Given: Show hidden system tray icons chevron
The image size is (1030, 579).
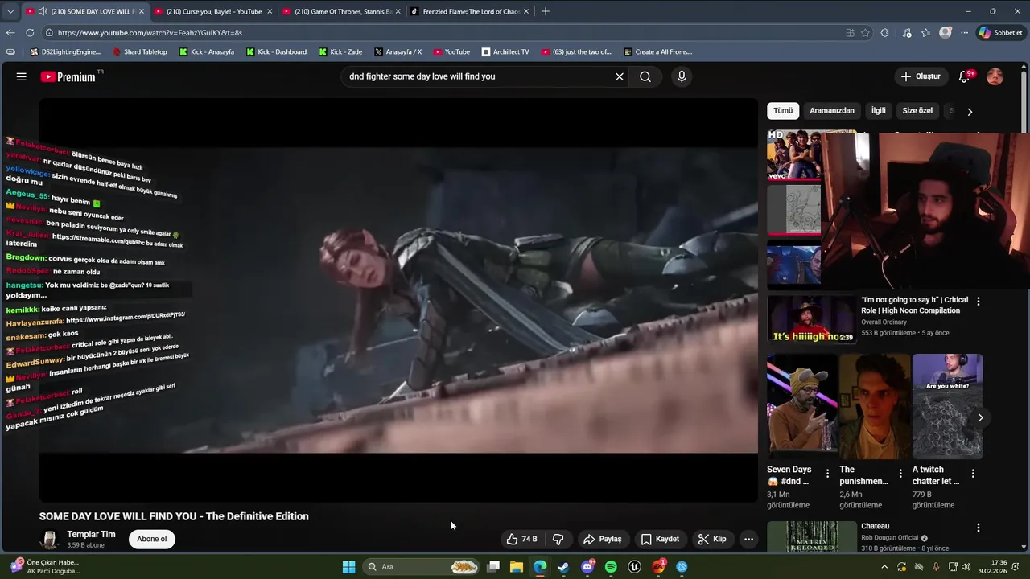Looking at the screenshot, I should [885, 567].
